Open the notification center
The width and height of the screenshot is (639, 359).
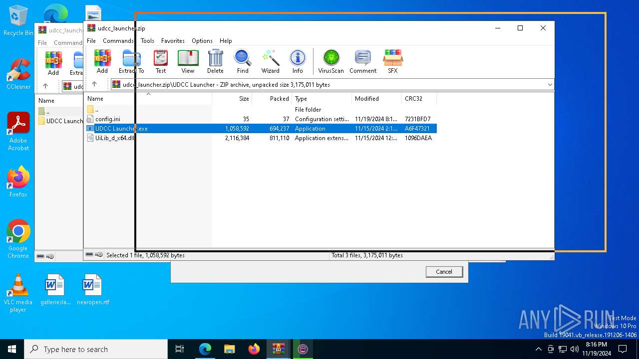click(623, 349)
